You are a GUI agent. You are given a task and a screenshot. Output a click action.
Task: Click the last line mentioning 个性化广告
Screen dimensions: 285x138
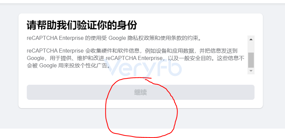[x=68, y=65]
